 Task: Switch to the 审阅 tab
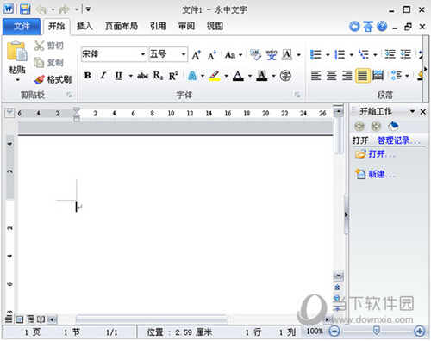coord(186,27)
